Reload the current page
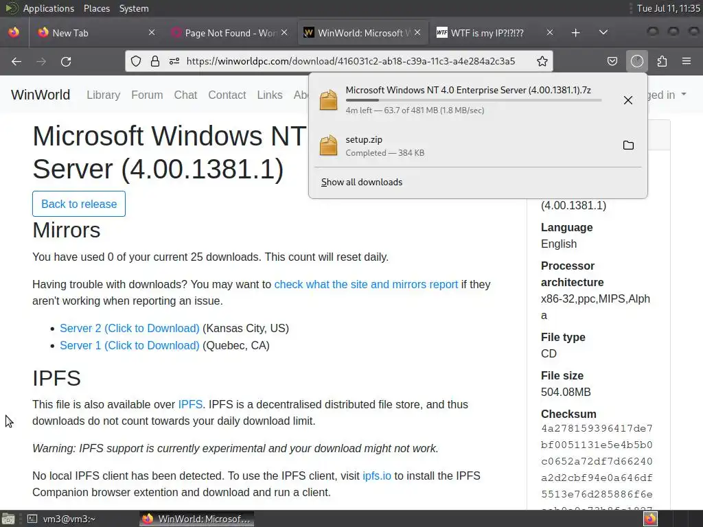Viewport: 703px width, 527px height. click(66, 61)
